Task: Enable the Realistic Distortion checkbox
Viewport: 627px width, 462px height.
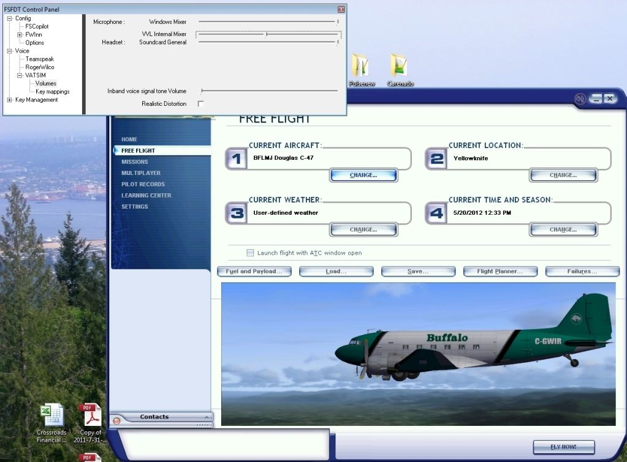Action: coord(201,104)
